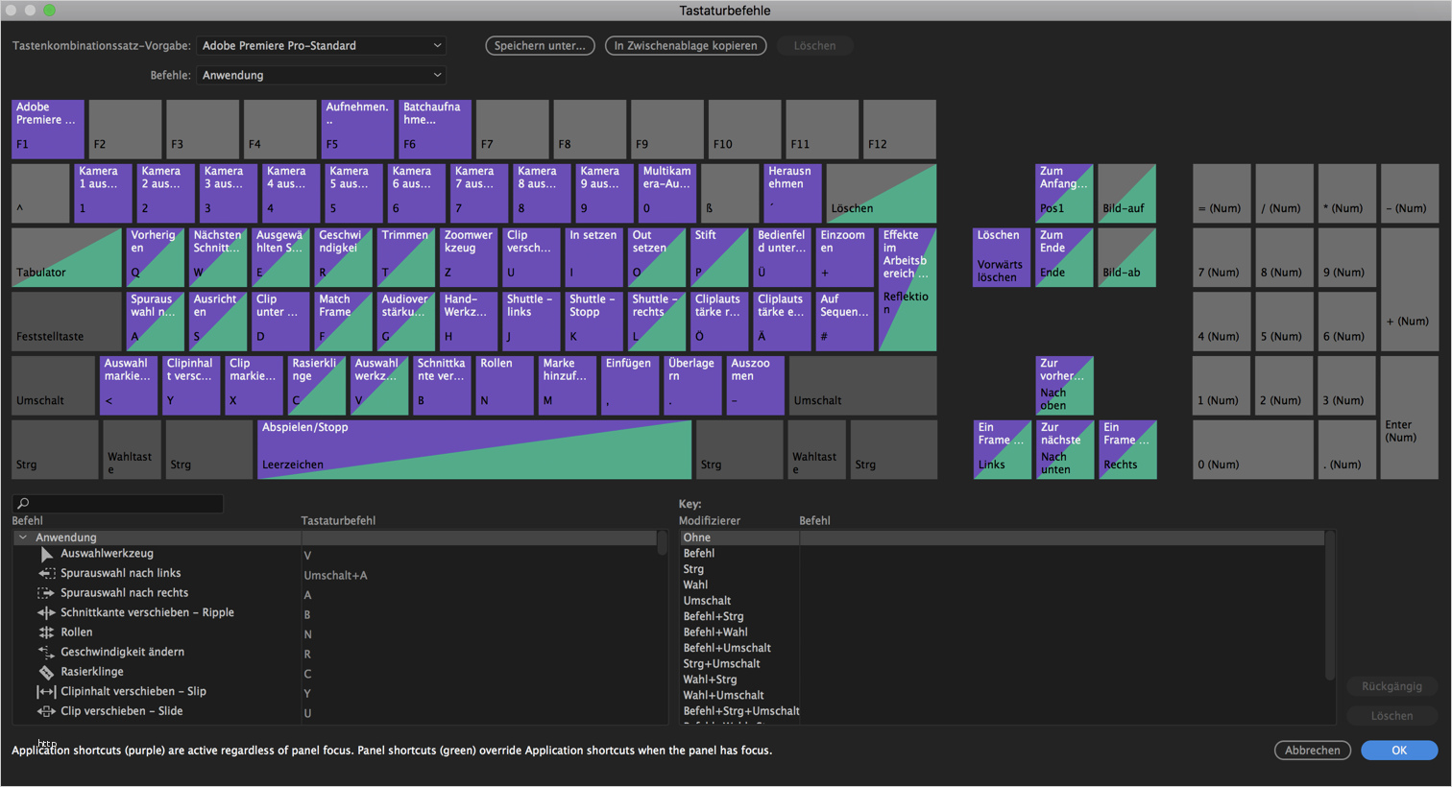1452x787 pixels.
Task: Click the Geschwindigkeit ändern icon
Action: (x=46, y=653)
